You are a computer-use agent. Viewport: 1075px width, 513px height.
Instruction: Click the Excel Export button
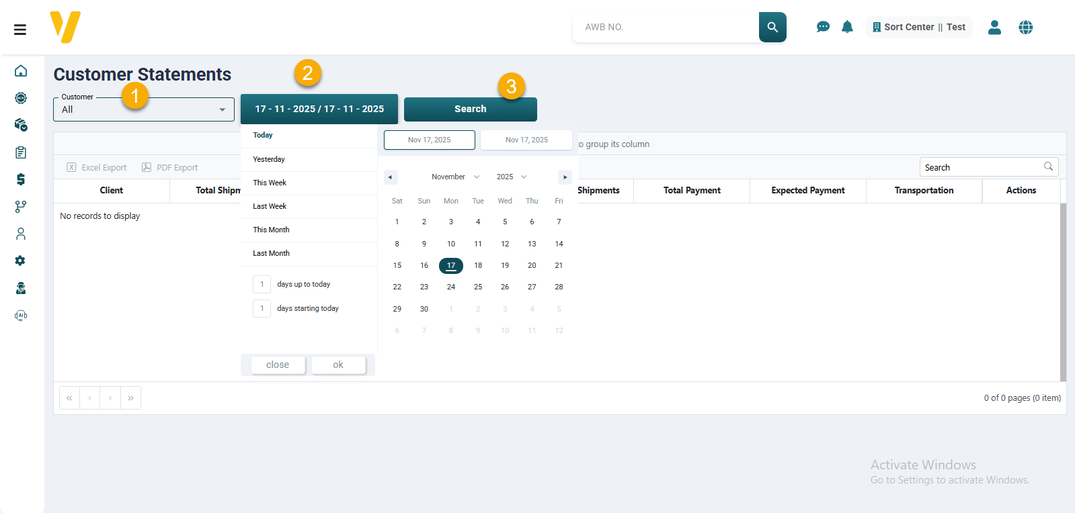pyautogui.click(x=97, y=168)
